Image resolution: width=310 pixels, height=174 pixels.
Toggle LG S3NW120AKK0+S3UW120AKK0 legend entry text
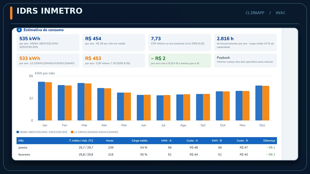pos(96,132)
